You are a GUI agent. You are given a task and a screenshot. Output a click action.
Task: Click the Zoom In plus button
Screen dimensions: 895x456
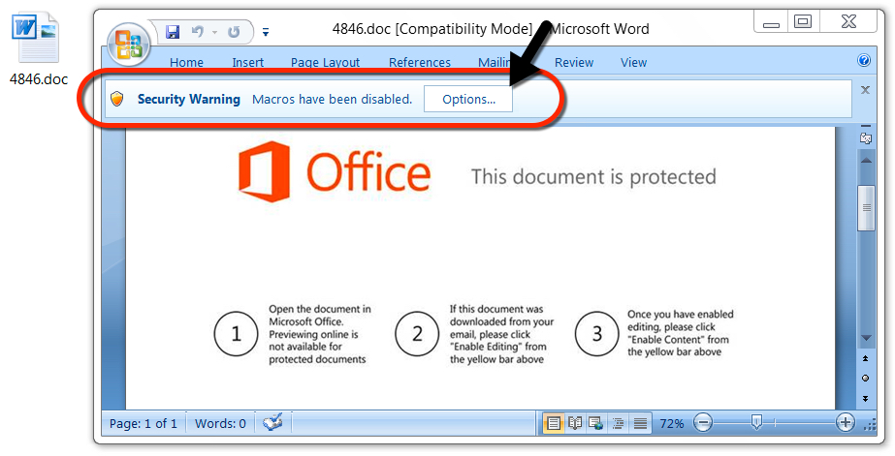845,423
